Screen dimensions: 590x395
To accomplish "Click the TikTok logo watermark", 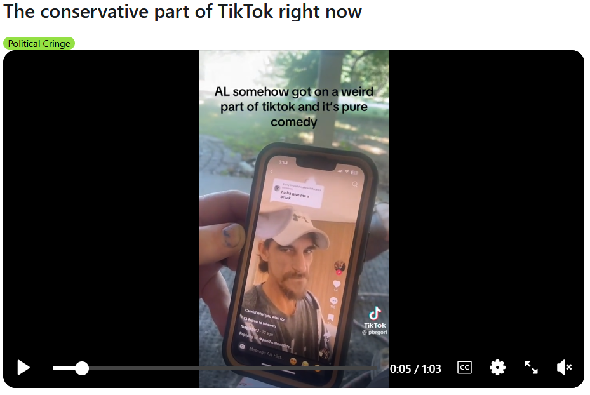I will (375, 318).
